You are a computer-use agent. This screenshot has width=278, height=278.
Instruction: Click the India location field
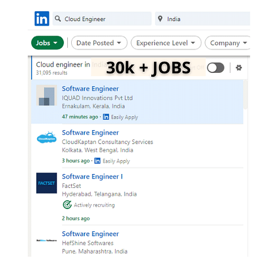click(x=202, y=19)
